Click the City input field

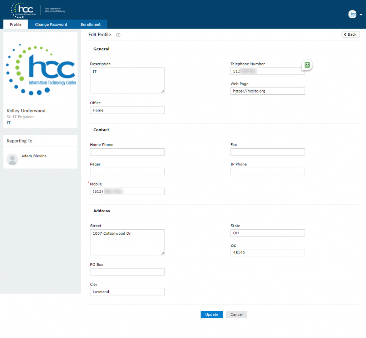(127, 292)
